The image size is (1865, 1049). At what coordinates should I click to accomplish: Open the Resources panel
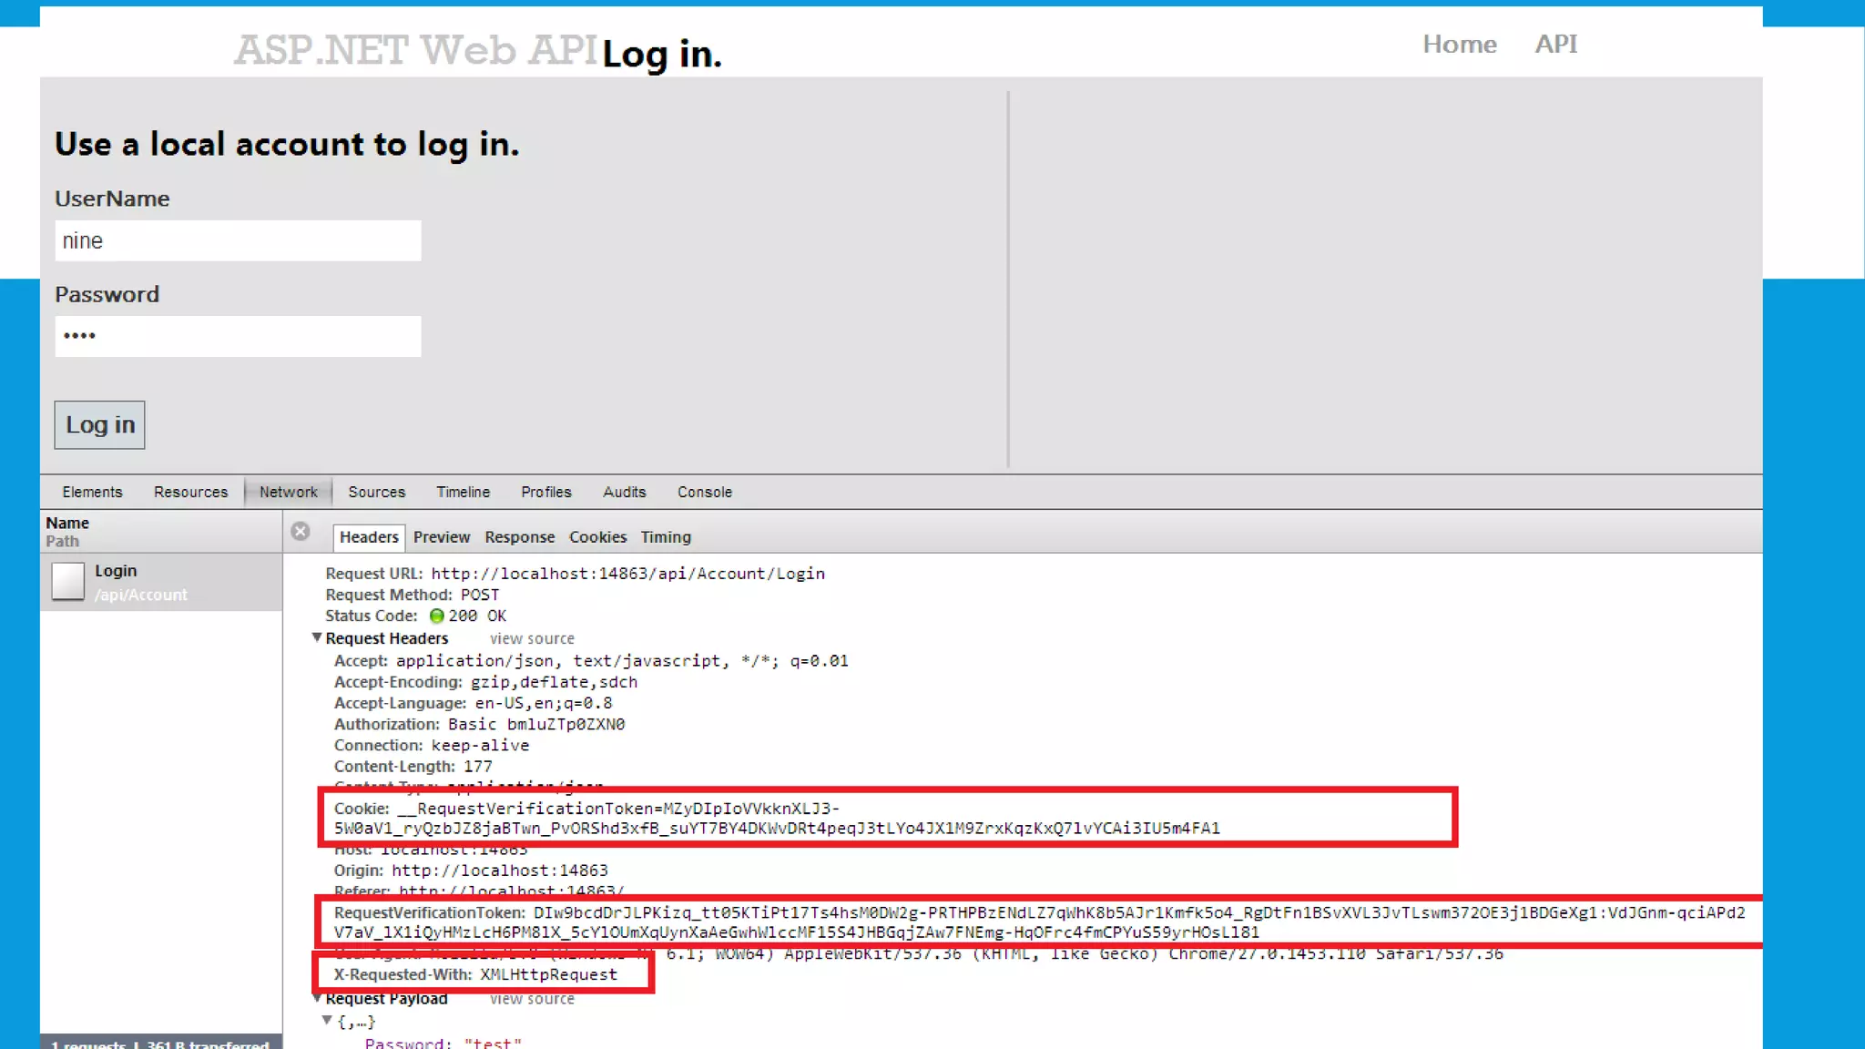click(190, 492)
